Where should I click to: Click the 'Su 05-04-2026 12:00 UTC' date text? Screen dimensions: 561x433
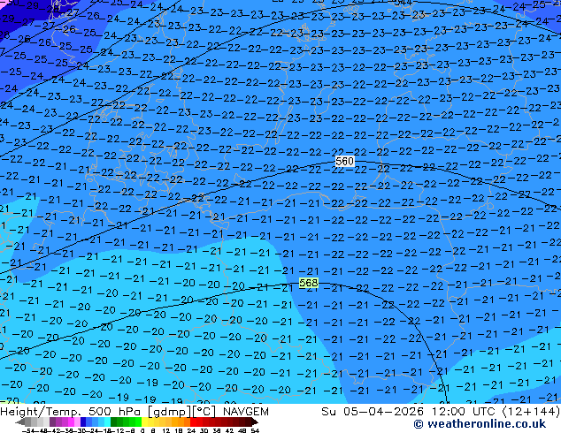[x=410, y=412]
